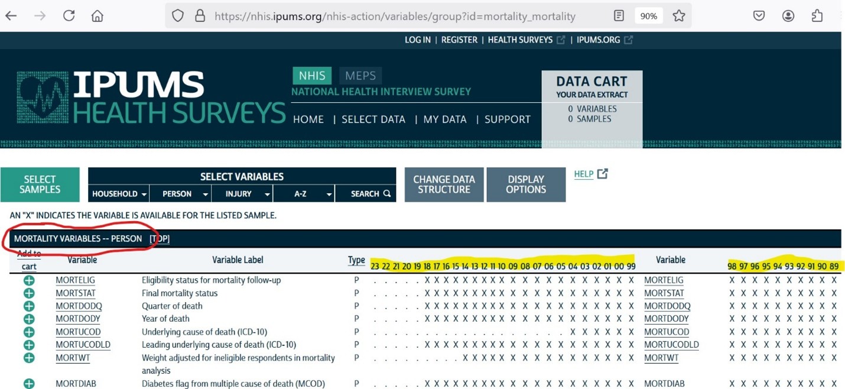Image resolution: width=845 pixels, height=389 pixels.
Task: Click the REGISTER link
Action: point(459,40)
